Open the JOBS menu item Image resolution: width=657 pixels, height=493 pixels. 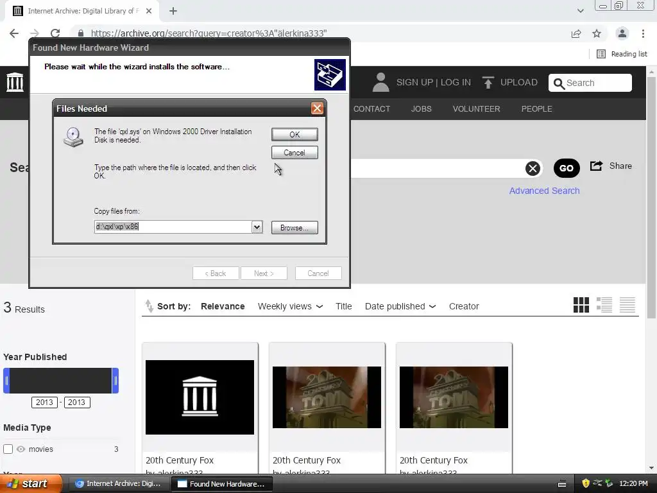pyautogui.click(x=421, y=109)
